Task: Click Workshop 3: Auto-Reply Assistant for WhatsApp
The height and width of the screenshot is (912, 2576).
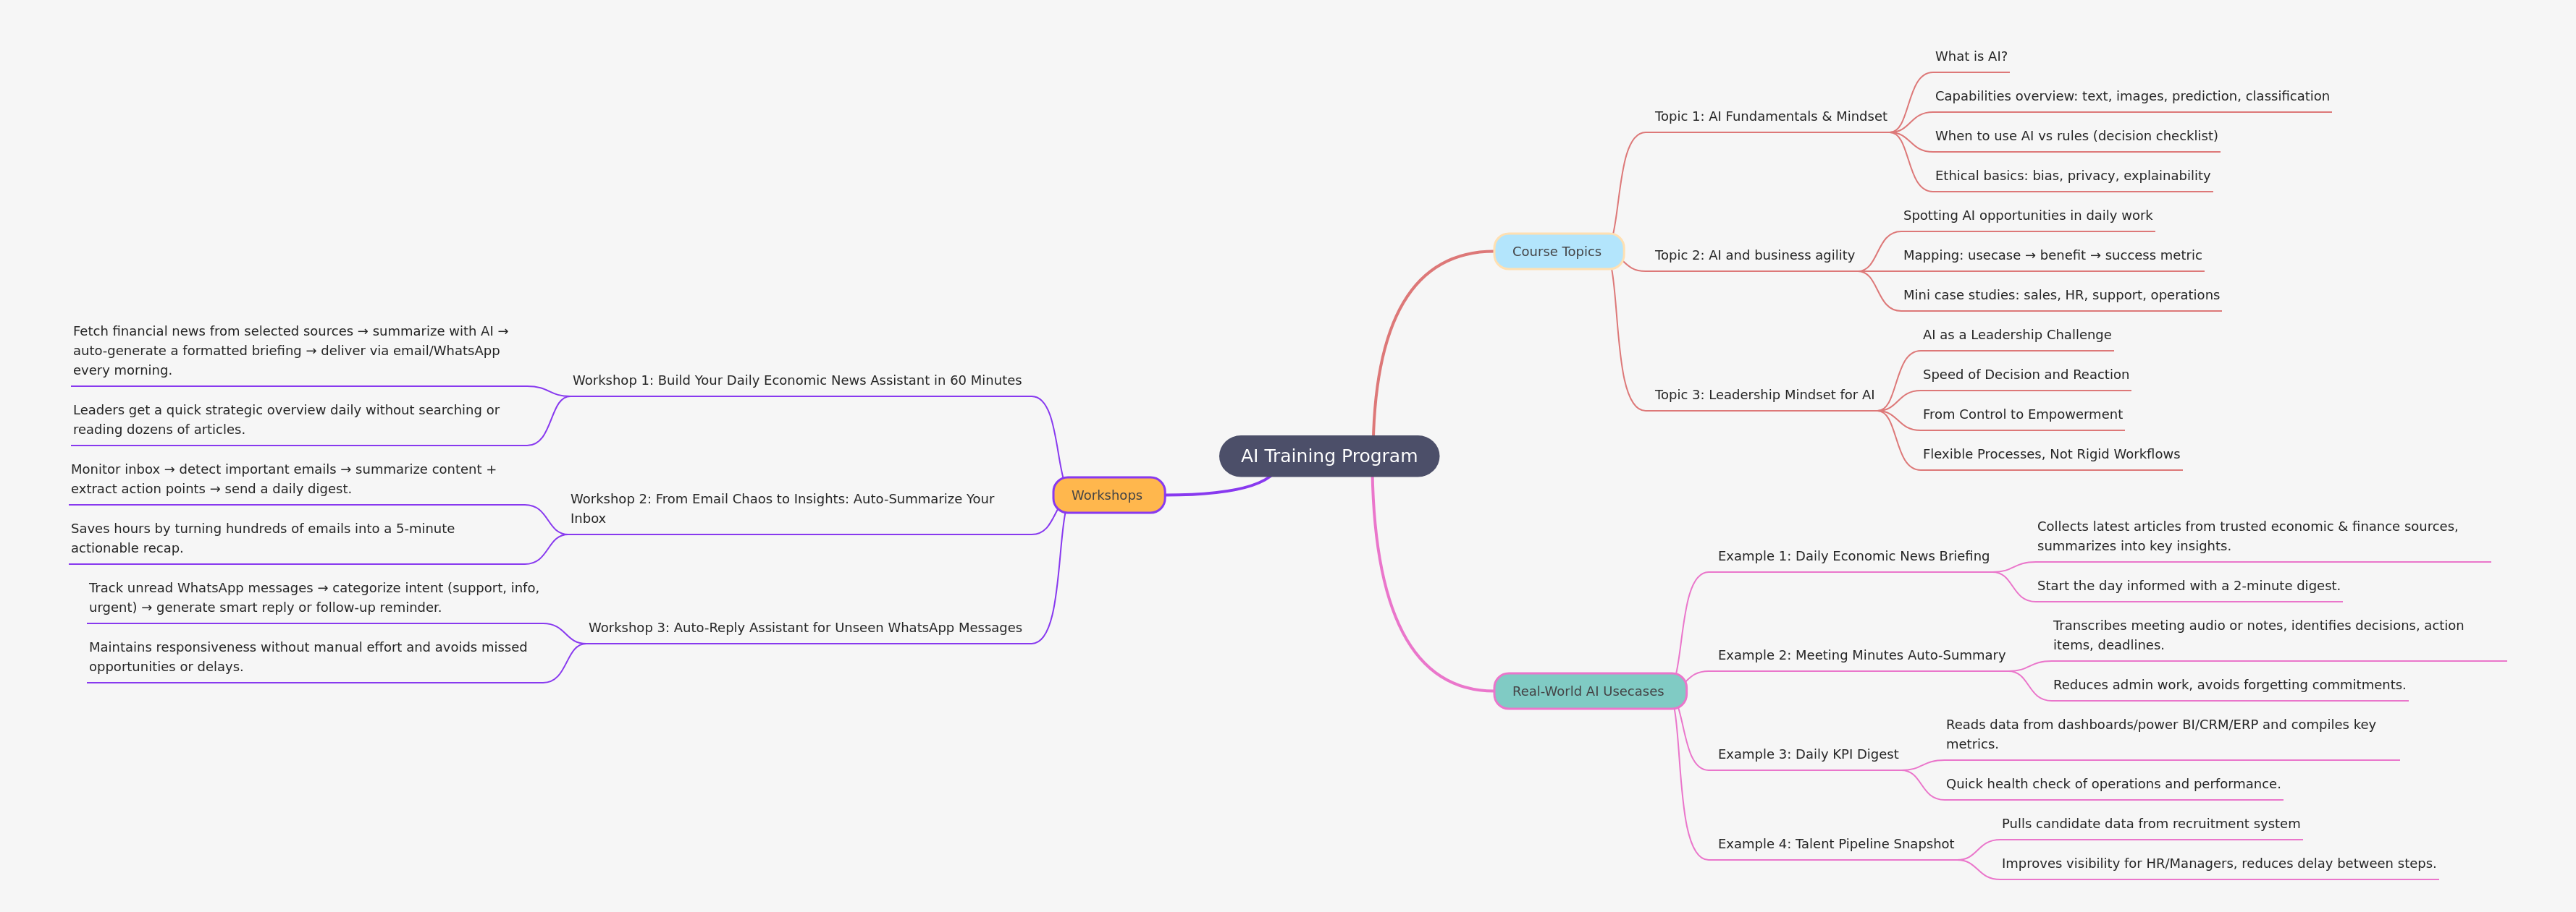Action: click(x=805, y=627)
